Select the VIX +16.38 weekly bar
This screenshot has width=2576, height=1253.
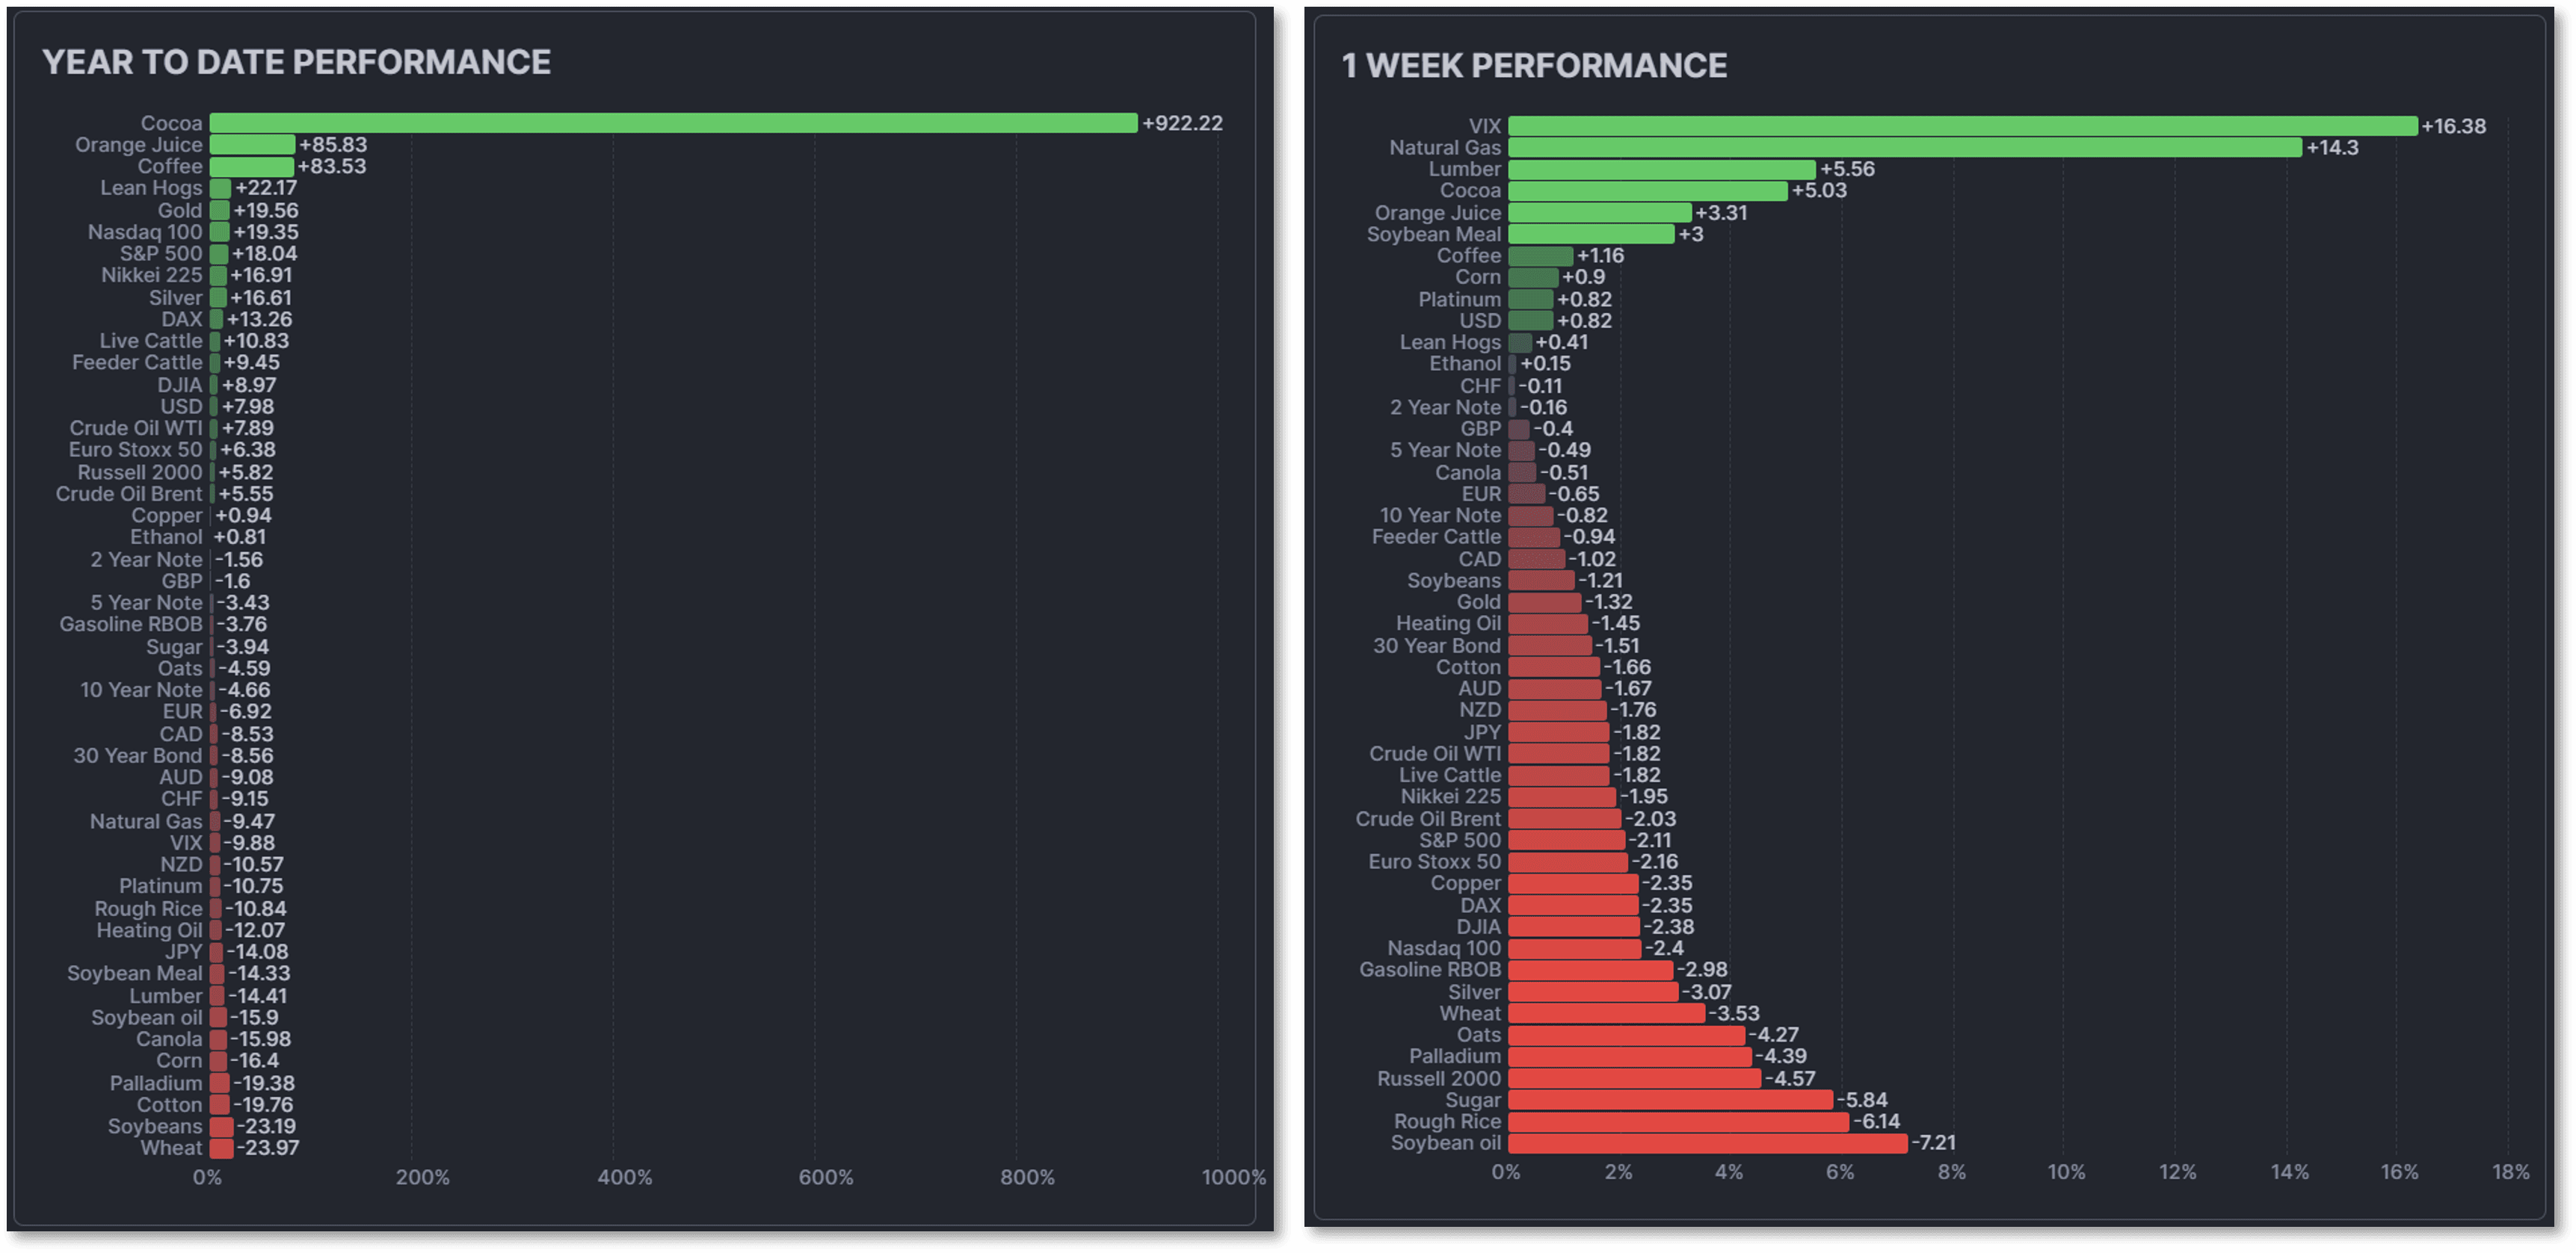pos(1962,126)
